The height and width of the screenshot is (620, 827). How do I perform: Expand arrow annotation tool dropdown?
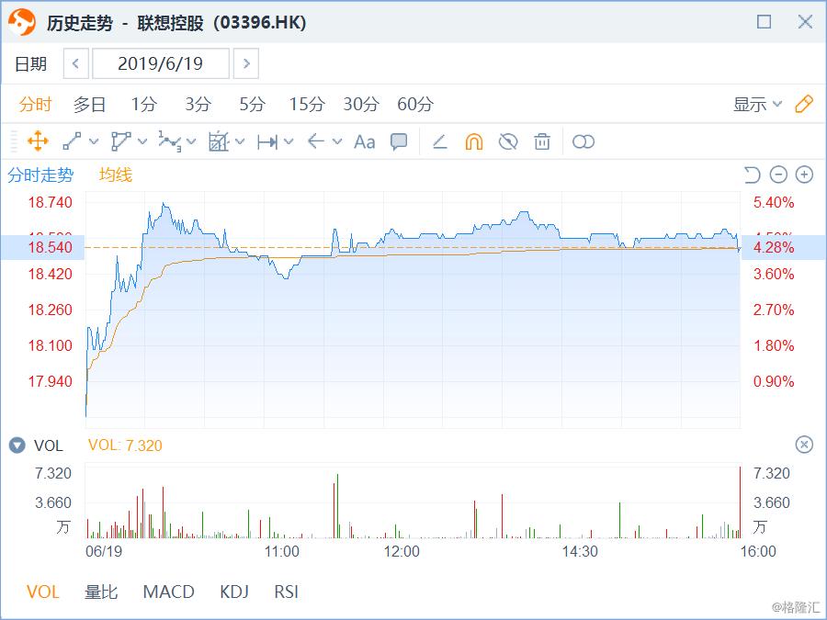[x=337, y=141]
